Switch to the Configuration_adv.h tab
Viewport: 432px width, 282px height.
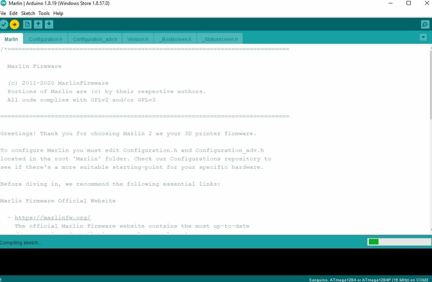pos(95,39)
